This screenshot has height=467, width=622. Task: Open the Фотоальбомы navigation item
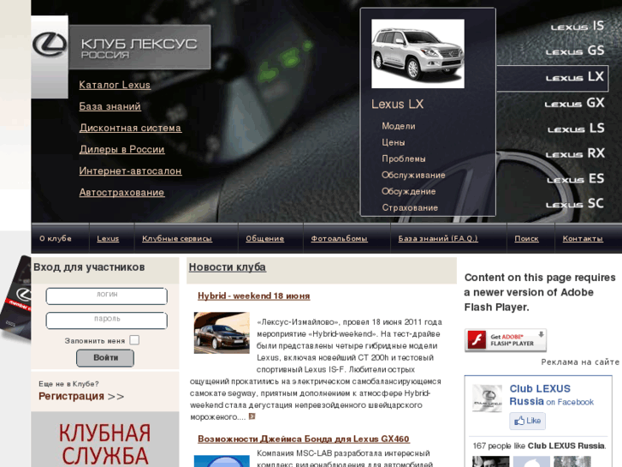(x=339, y=238)
